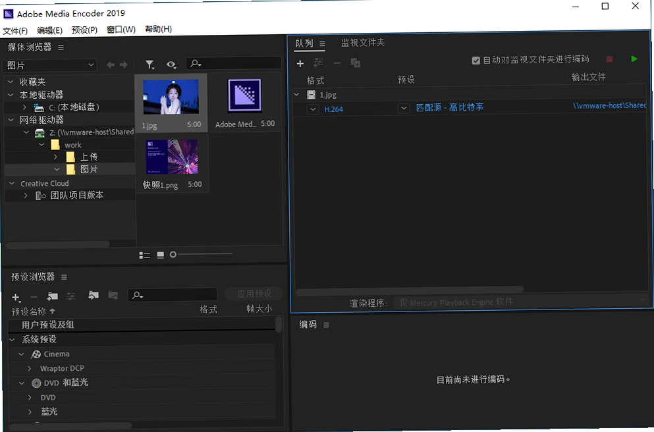Open the 预设(P) menu
The image size is (654, 432).
[85, 30]
